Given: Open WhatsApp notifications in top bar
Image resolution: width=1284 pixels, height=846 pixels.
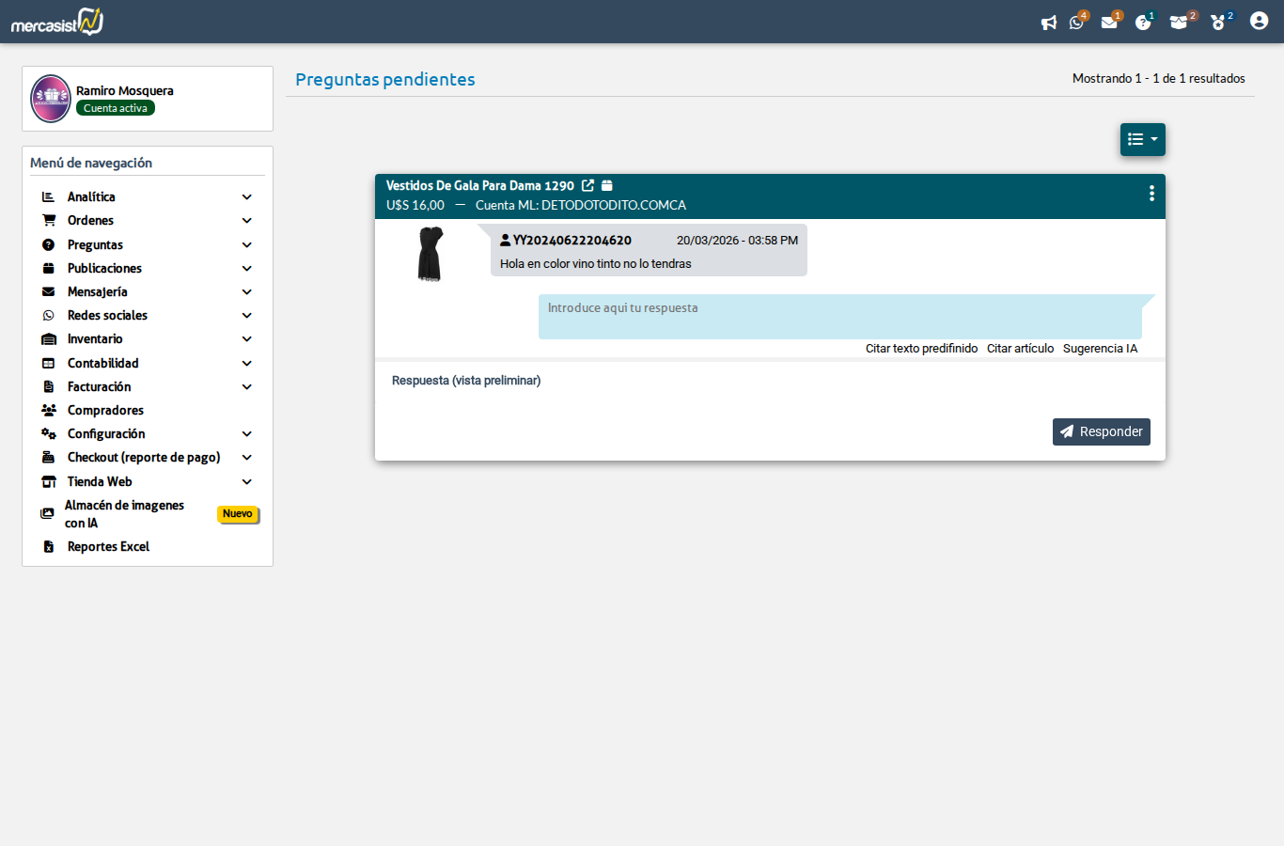Looking at the screenshot, I should (1076, 23).
